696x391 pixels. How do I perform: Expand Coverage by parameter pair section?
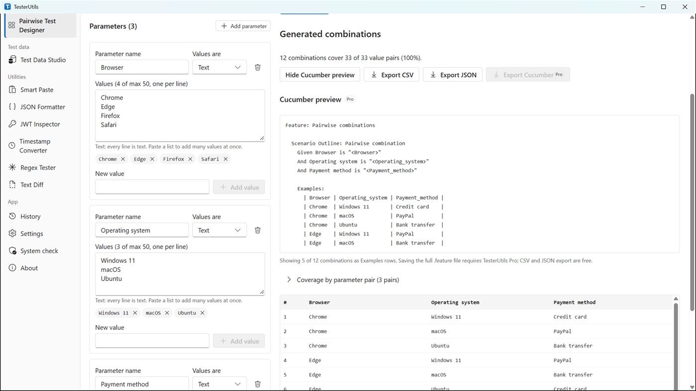pos(343,280)
